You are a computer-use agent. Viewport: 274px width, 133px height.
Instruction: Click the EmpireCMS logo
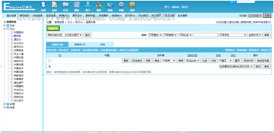(x=19, y=7)
